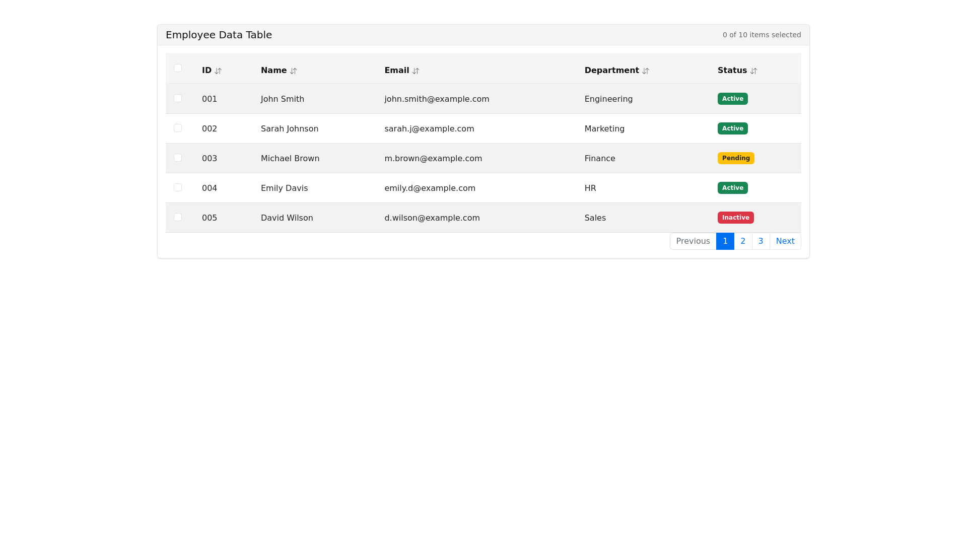Go to the Next page
967x544 pixels.
tap(785, 241)
